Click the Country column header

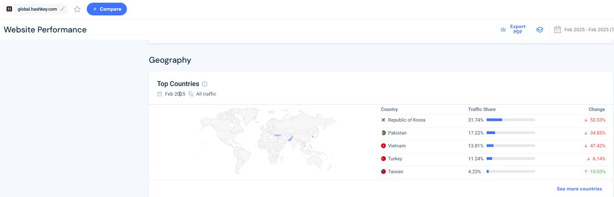click(x=389, y=110)
